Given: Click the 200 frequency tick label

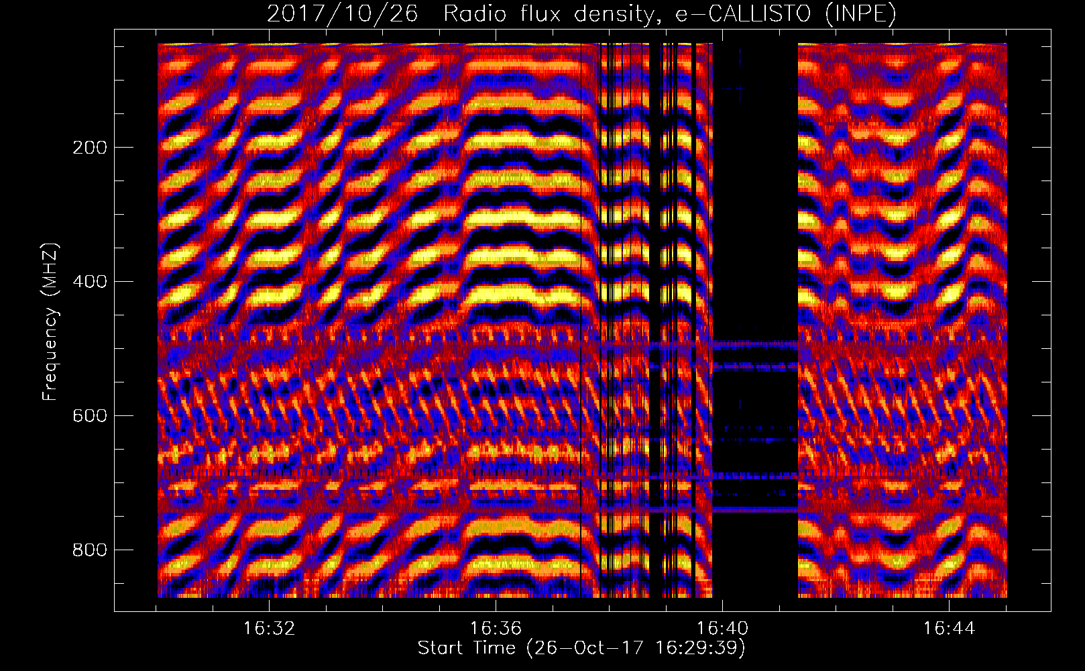Looking at the screenshot, I should click(x=90, y=148).
